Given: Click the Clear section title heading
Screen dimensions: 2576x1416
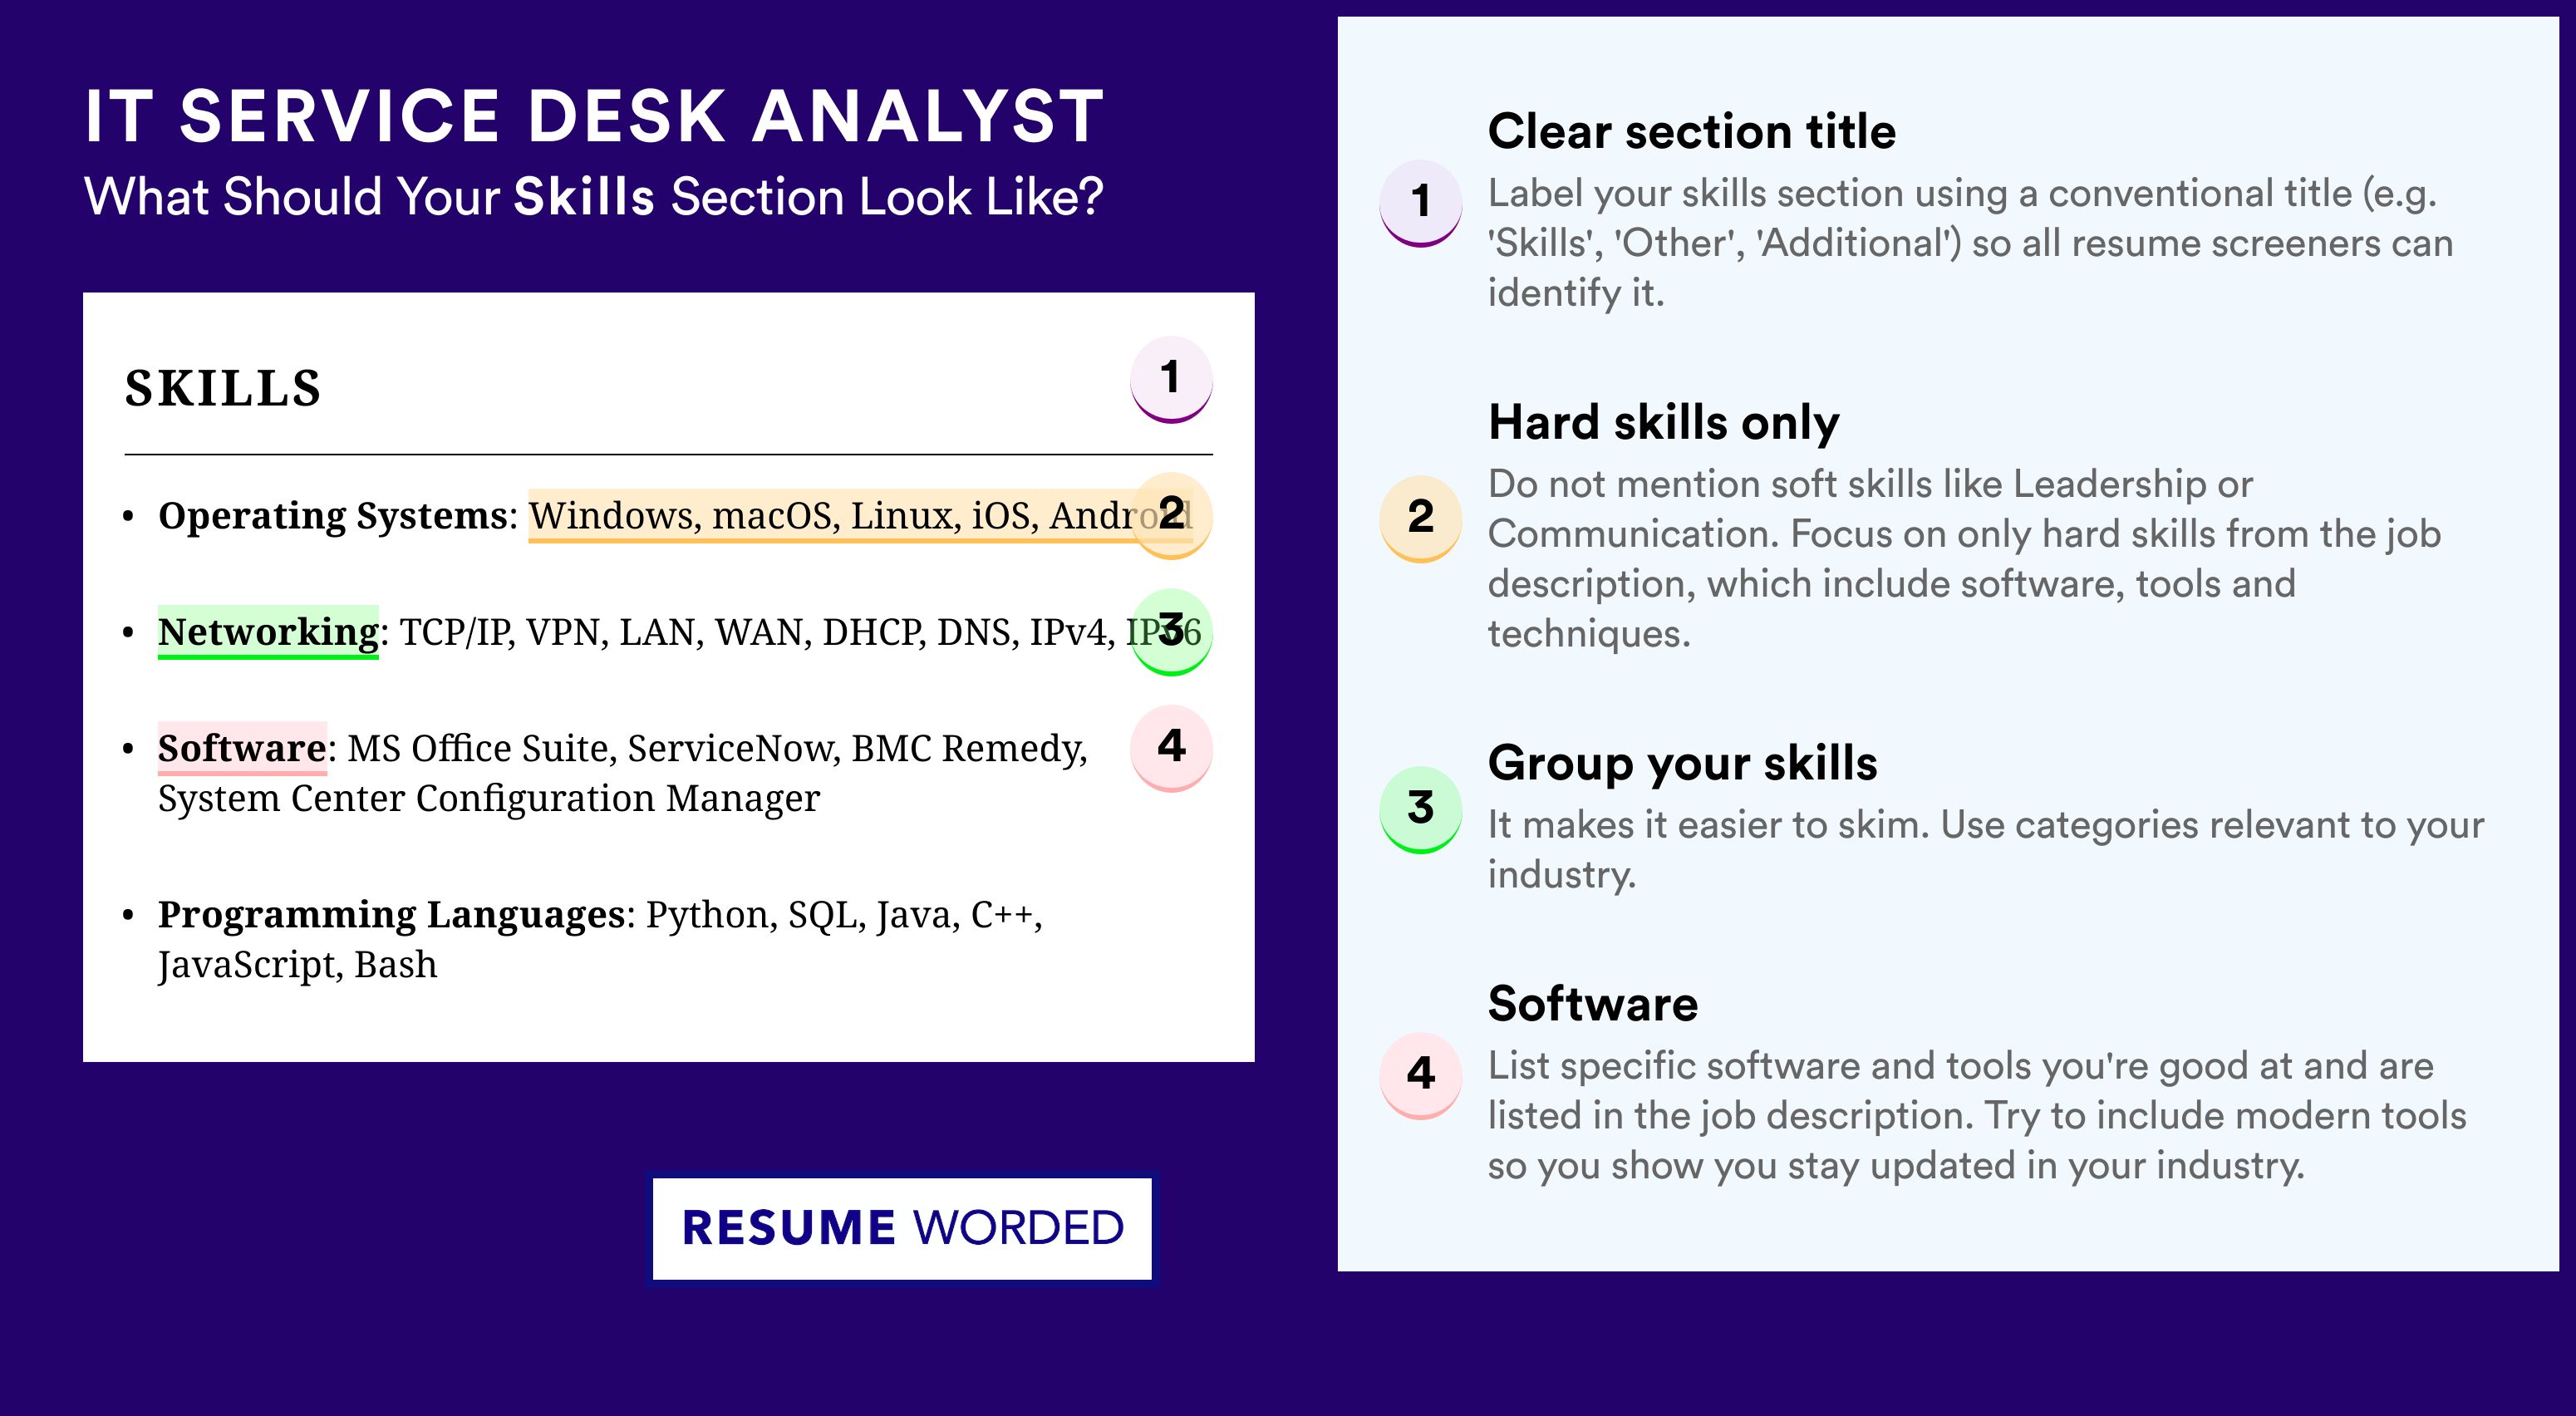Looking at the screenshot, I should [1692, 132].
